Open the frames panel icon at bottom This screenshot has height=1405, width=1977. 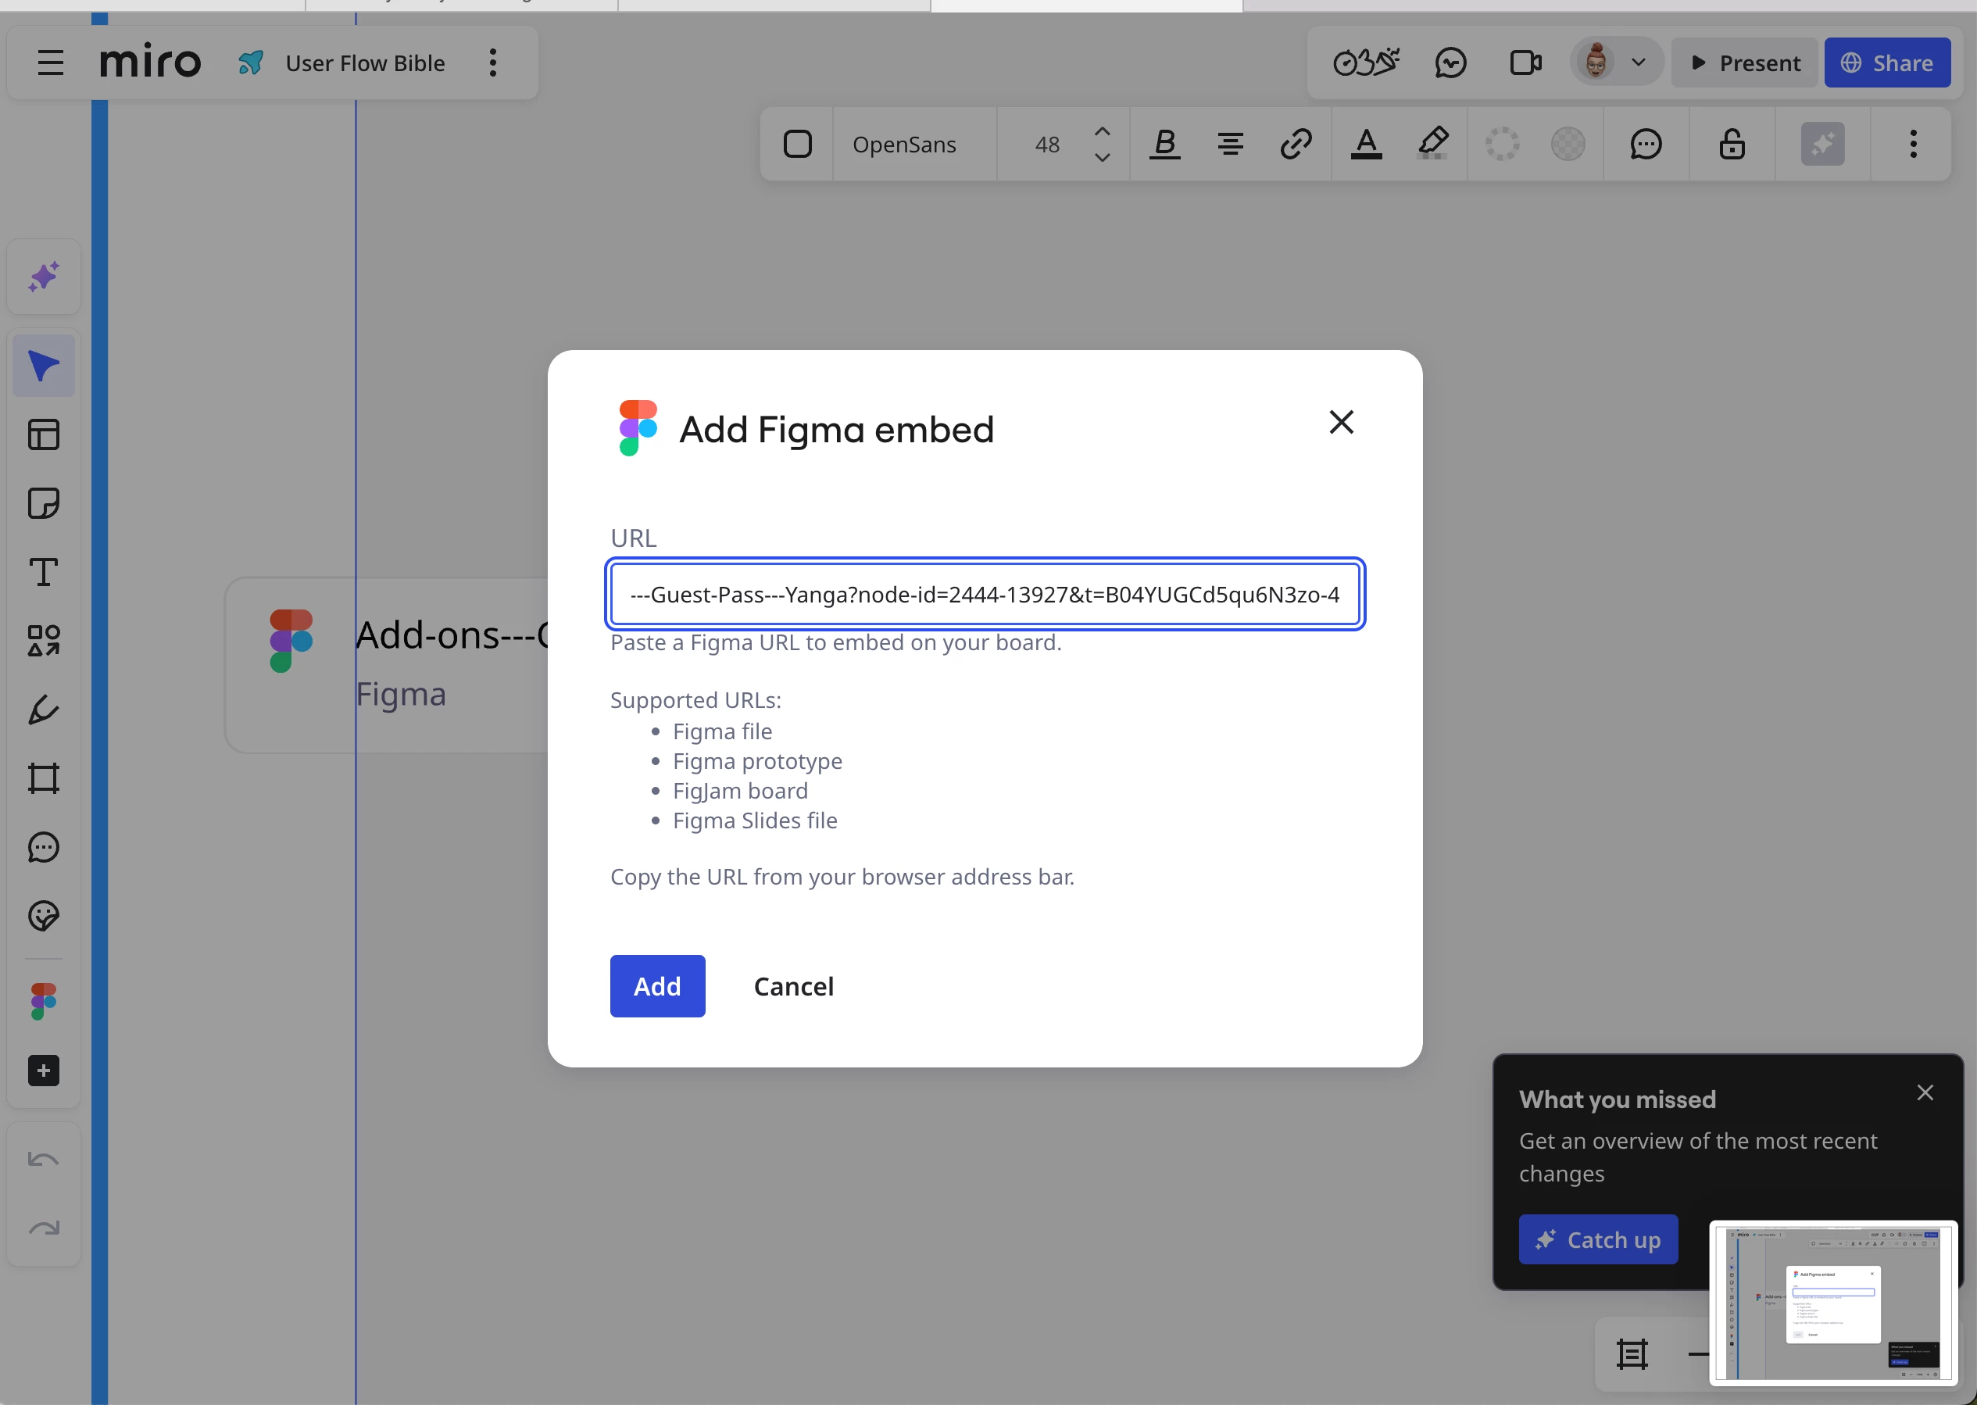[1632, 1355]
